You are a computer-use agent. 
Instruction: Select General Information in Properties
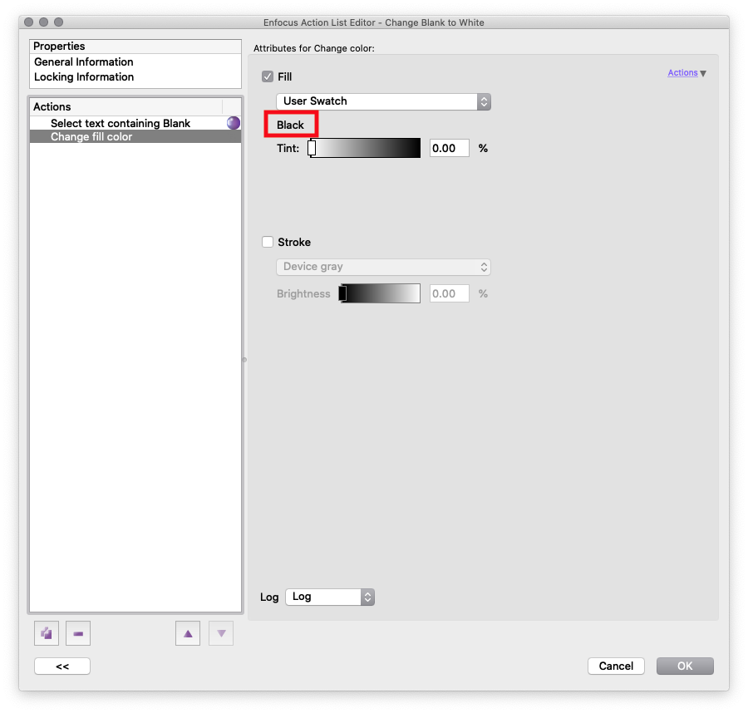click(84, 61)
